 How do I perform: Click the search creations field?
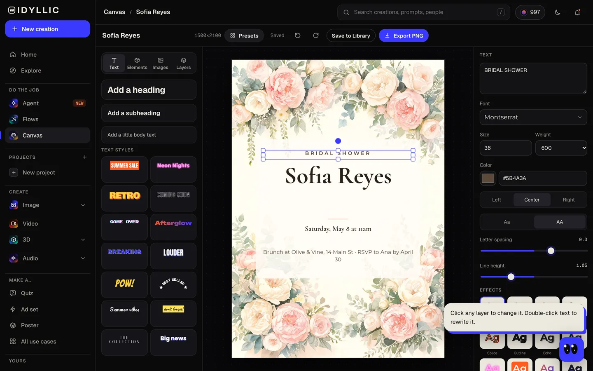[x=423, y=12]
